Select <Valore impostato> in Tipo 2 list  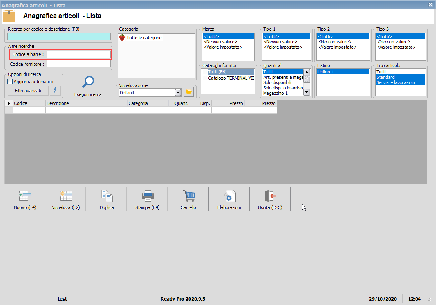tap(343, 47)
